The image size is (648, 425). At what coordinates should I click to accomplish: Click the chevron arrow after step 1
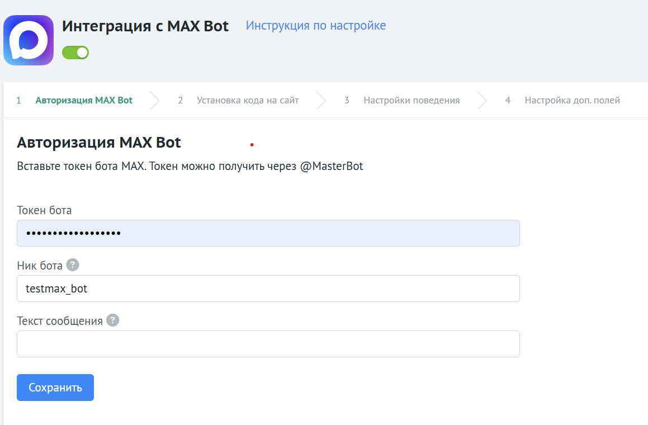coord(154,101)
